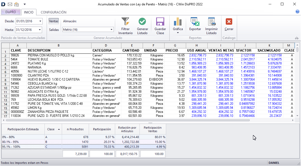Click the help question mark icon
Screen dimensions: 301x166
[x=297, y=11]
